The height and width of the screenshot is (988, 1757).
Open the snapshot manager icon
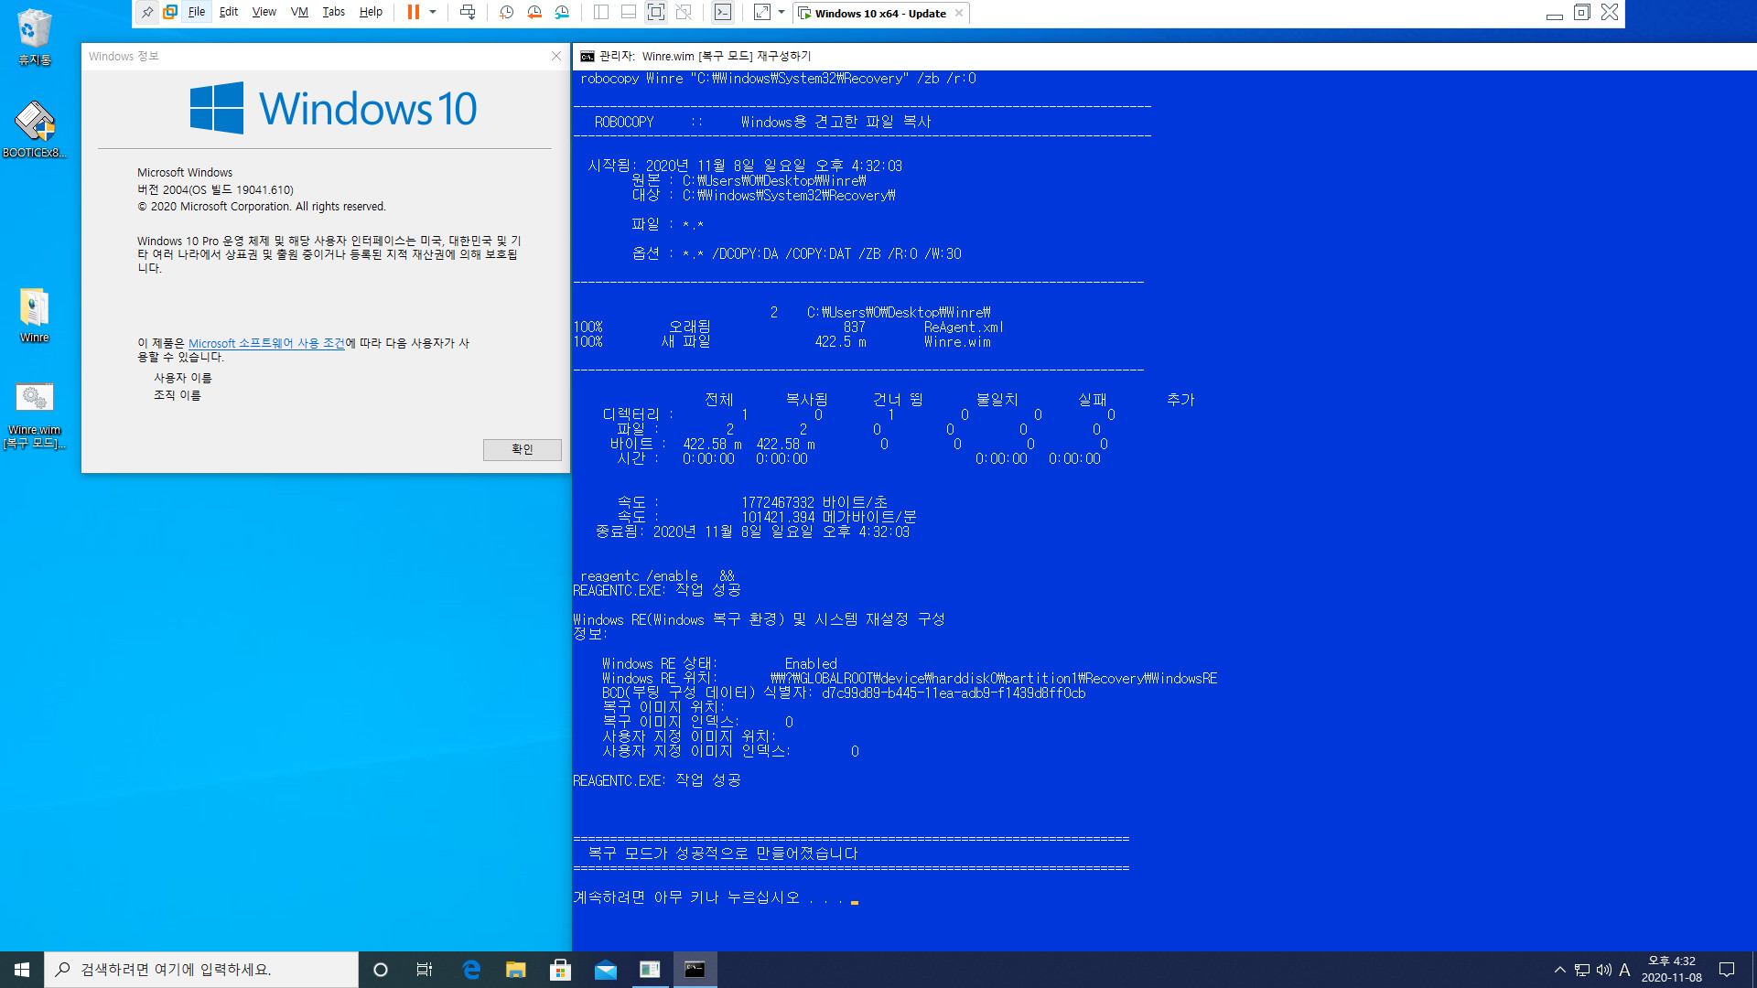tap(562, 13)
